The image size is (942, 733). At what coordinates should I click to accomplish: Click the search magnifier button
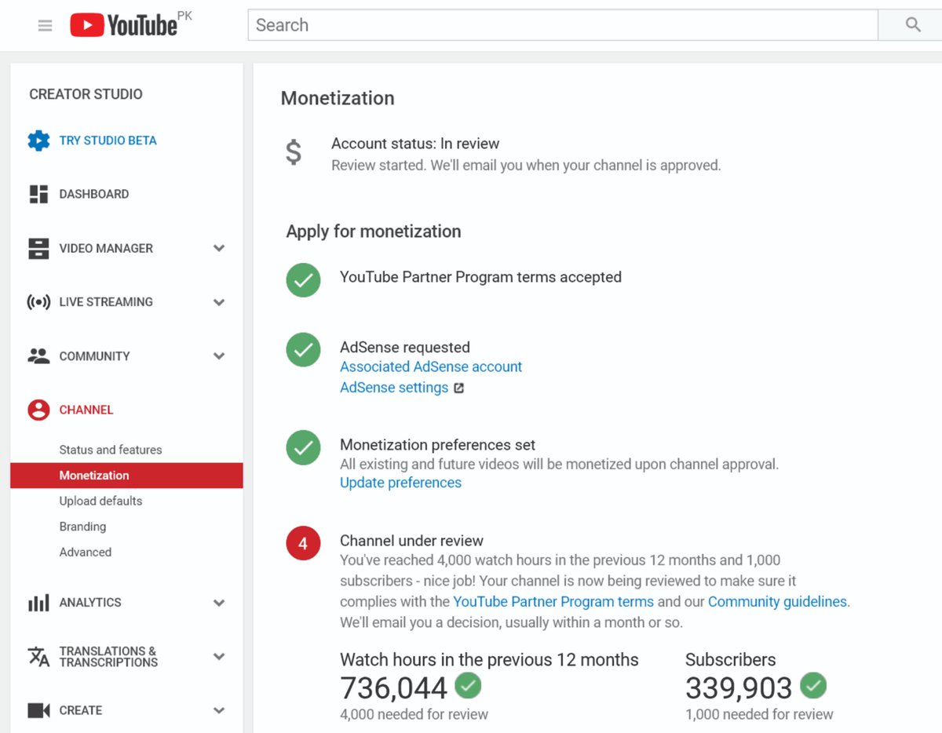912,25
